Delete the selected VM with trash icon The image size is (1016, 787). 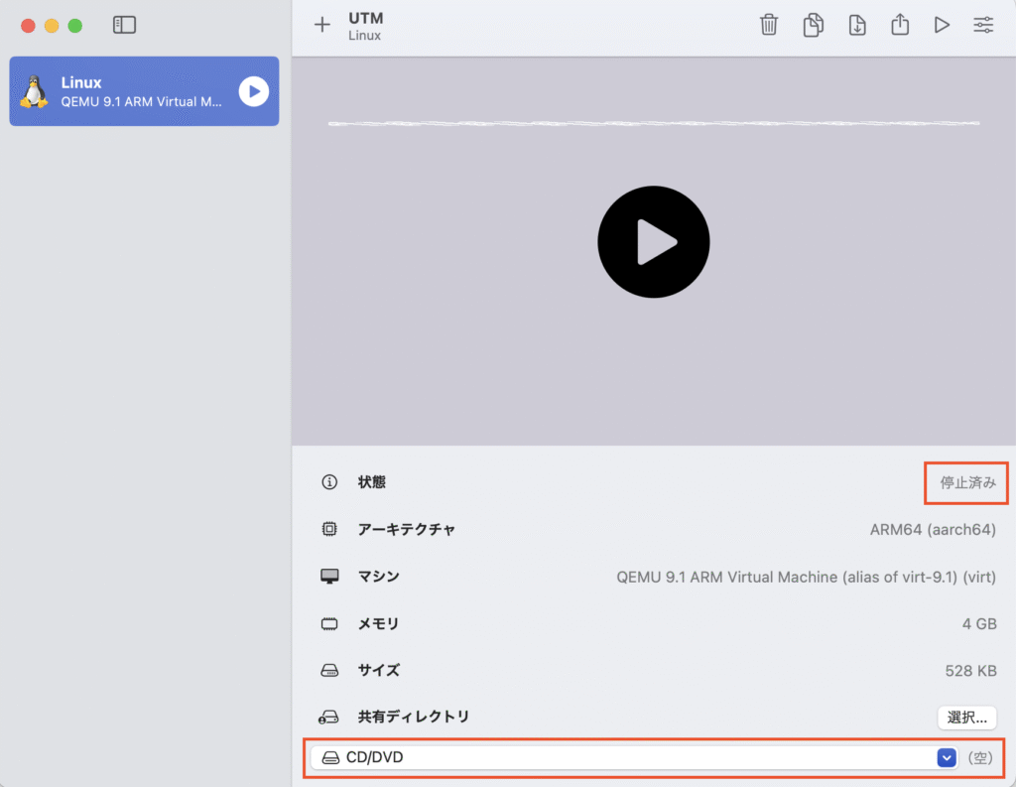pyautogui.click(x=769, y=25)
